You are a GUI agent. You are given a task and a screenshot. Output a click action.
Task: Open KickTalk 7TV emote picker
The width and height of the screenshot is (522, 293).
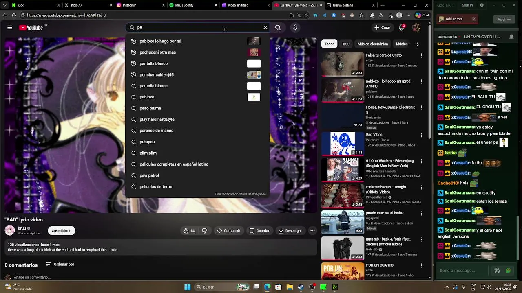(x=497, y=271)
